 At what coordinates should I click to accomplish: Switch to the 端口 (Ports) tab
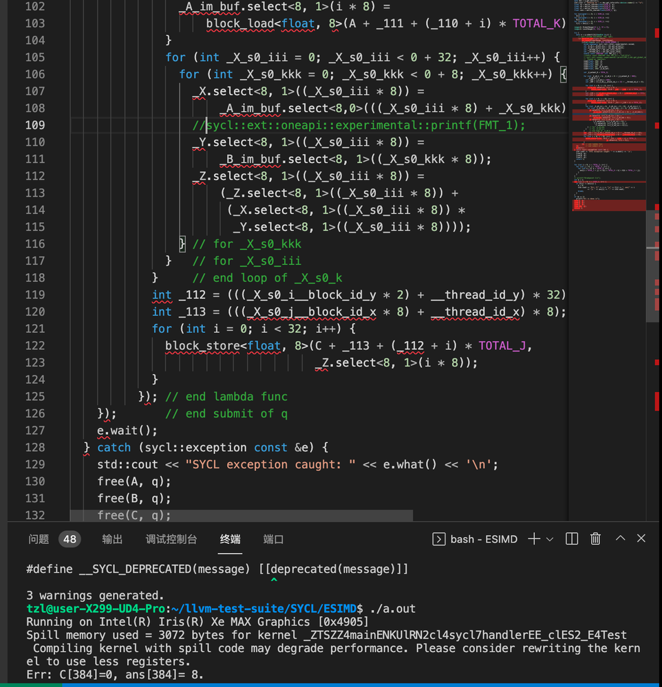pyautogui.click(x=273, y=539)
